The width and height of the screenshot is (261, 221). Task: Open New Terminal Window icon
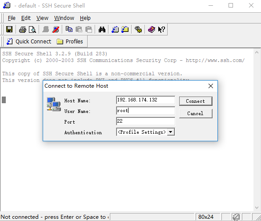(x=115, y=30)
